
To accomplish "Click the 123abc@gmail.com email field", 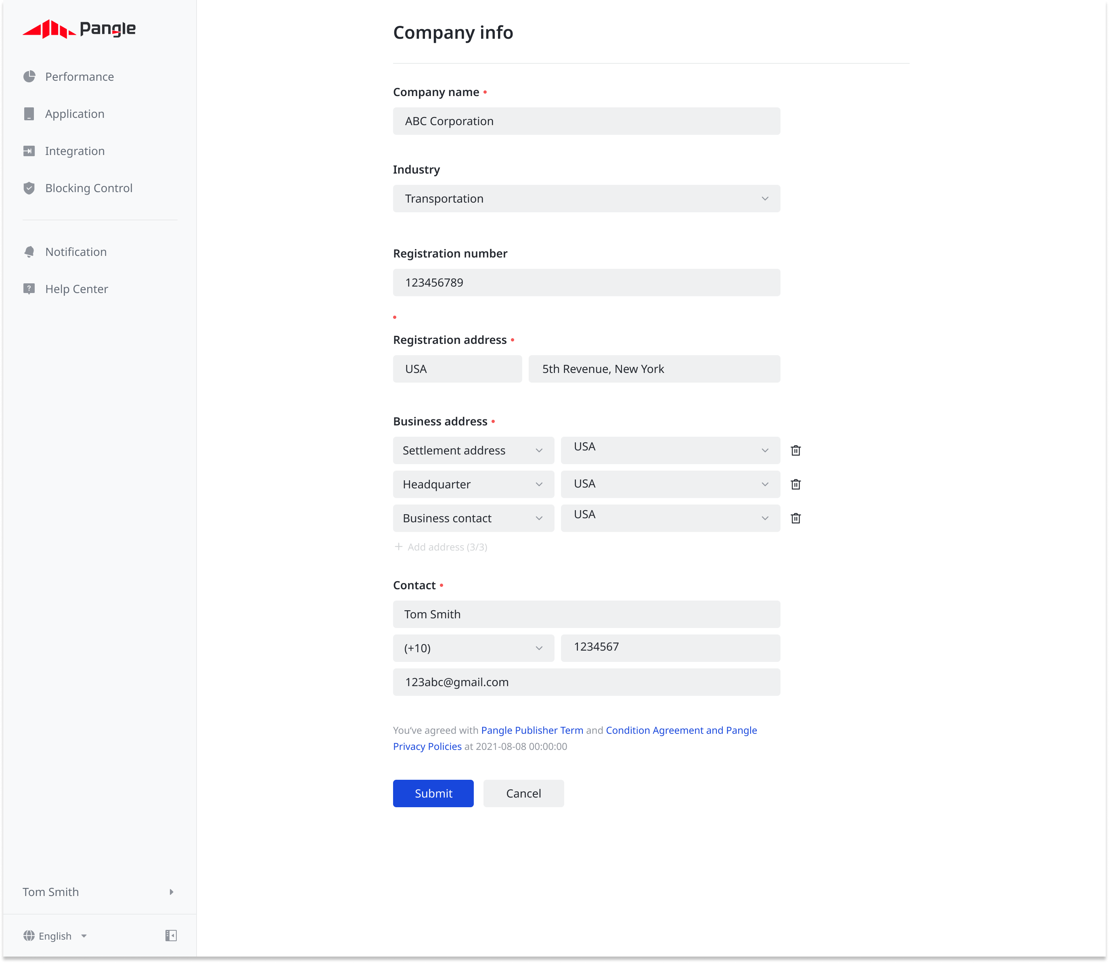I will (586, 682).
